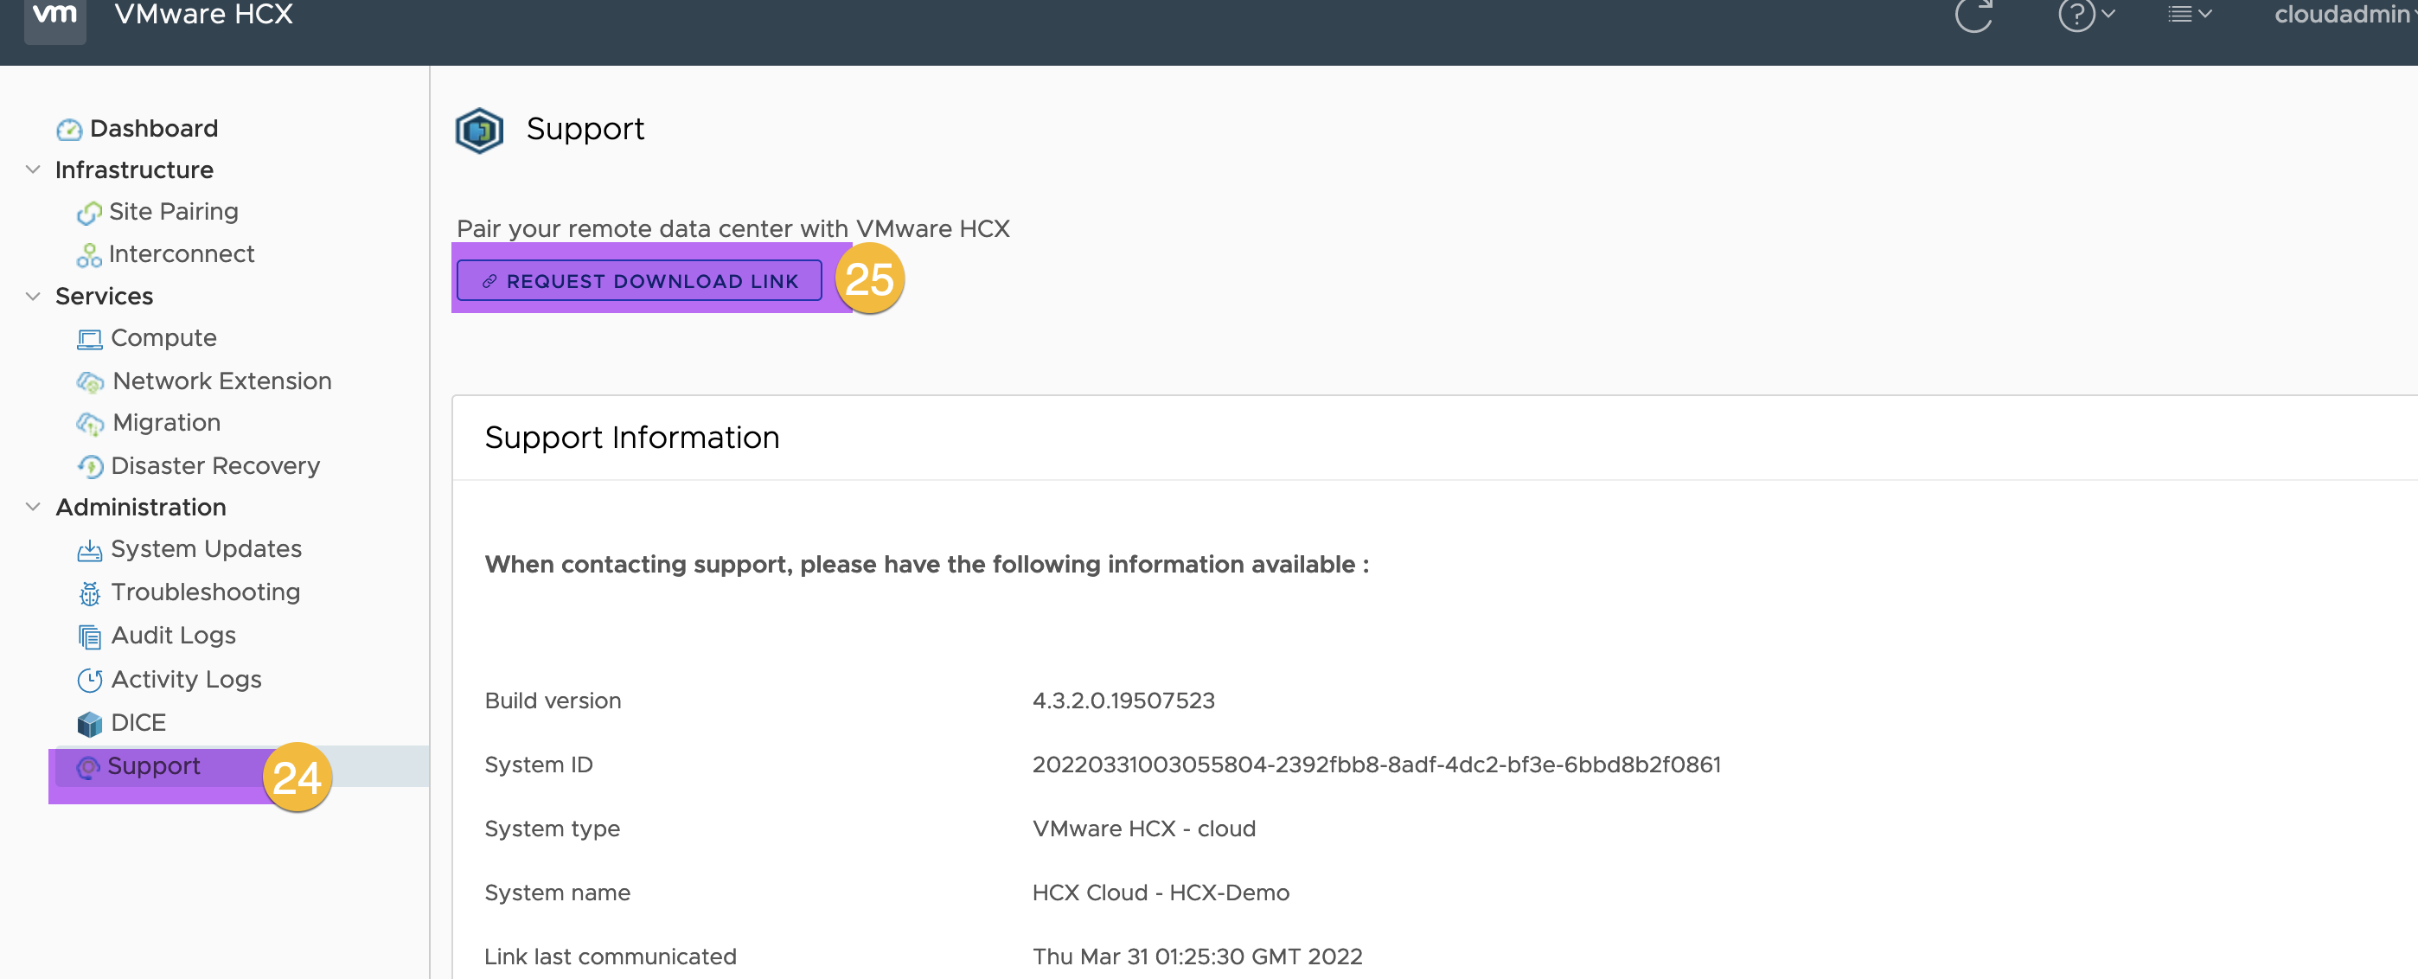Open the Audit Logs section
The height and width of the screenshot is (979, 2418).
click(174, 635)
